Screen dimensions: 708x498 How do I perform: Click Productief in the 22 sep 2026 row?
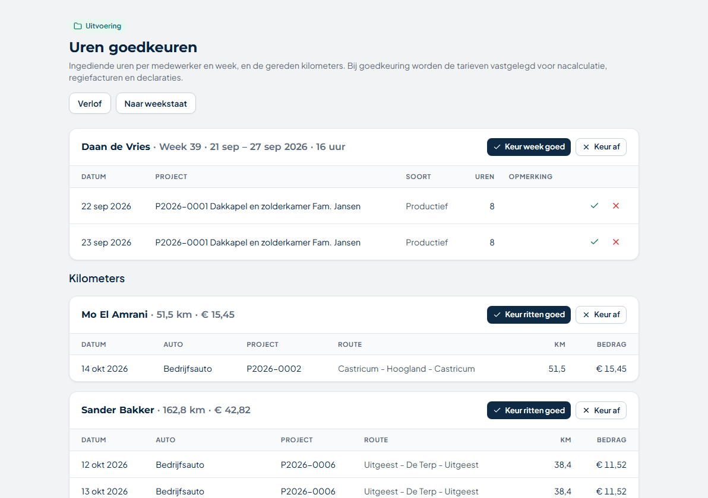coord(426,206)
